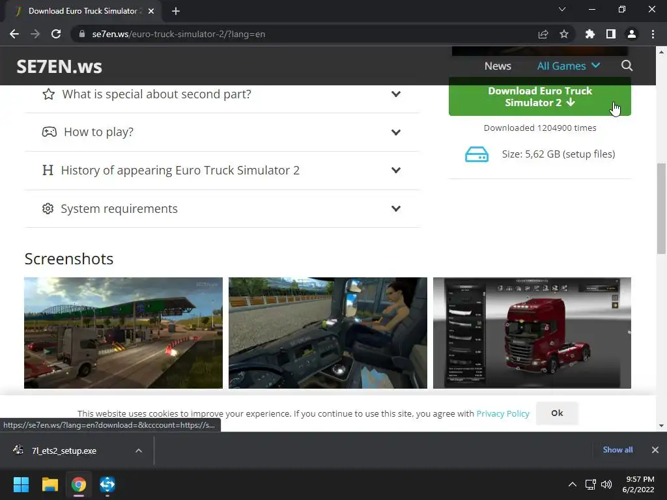Click 'History of appearing Euro Truck Simulator 2' text
The image size is (667, 500).
[x=180, y=171]
